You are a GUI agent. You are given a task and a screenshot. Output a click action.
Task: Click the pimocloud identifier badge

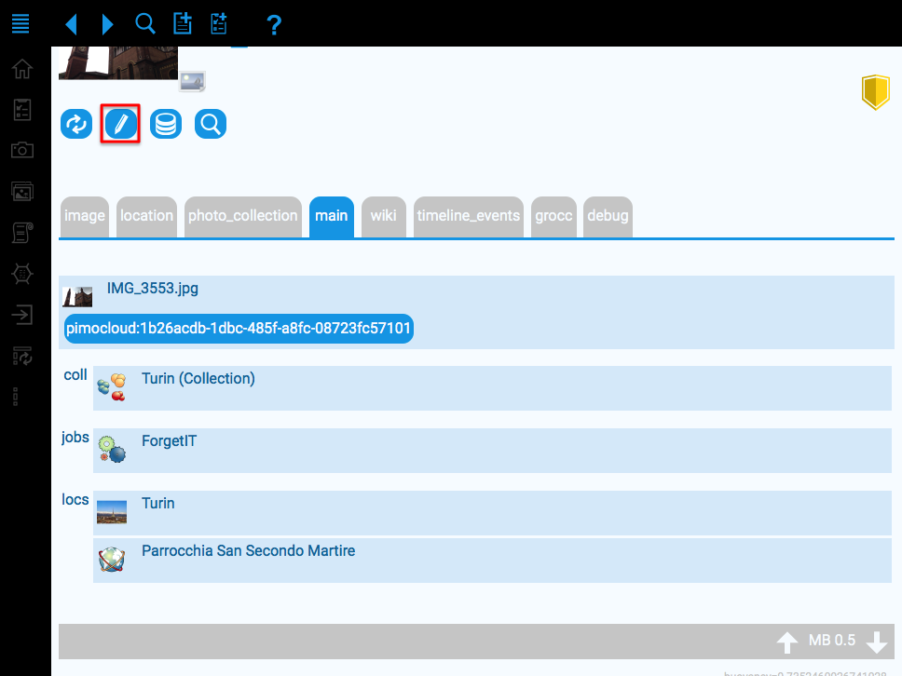point(239,329)
